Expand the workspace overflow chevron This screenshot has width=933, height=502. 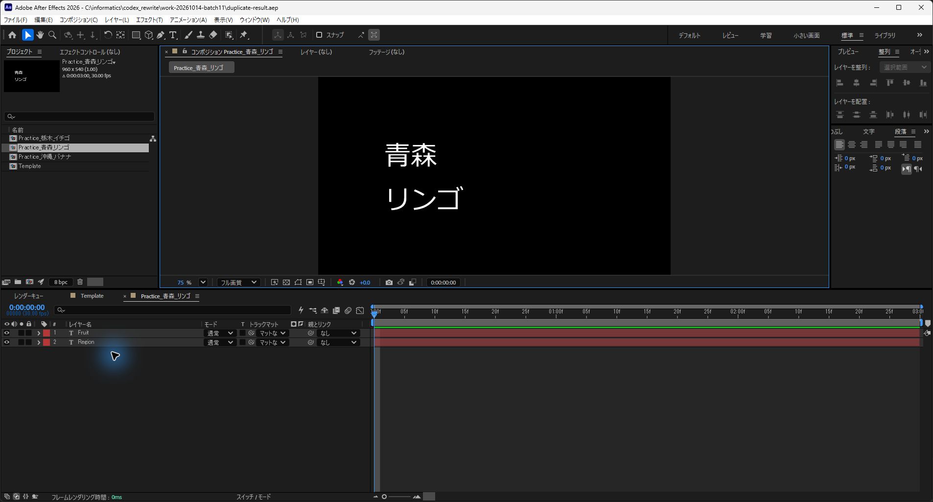tap(919, 35)
